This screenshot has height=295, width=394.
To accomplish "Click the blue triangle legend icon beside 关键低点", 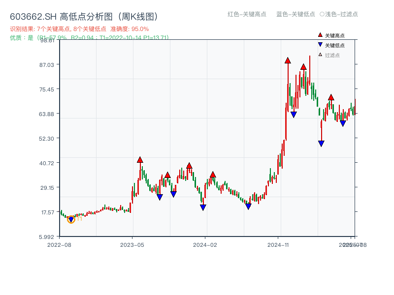I will point(320,45).
